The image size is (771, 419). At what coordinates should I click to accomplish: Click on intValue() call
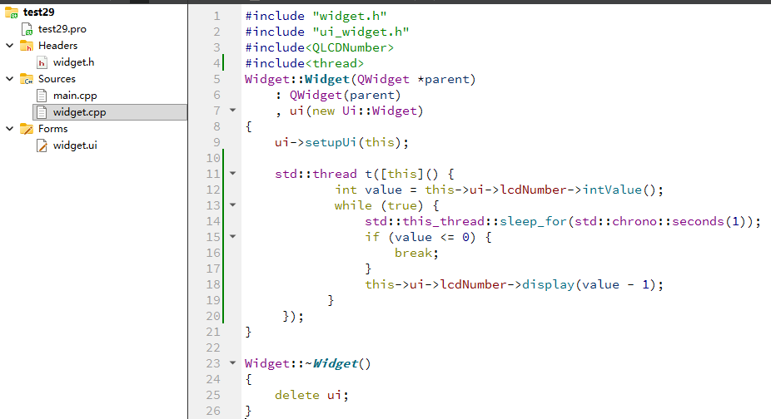[619, 190]
